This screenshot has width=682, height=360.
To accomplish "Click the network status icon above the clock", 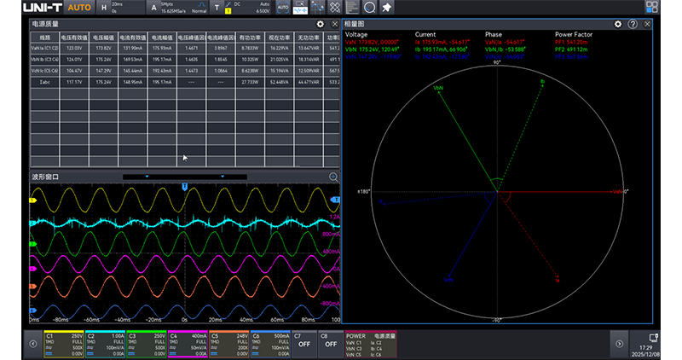I will [653, 337].
